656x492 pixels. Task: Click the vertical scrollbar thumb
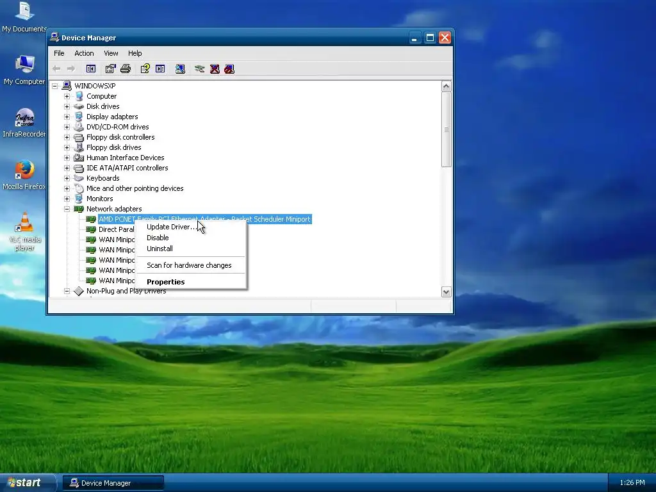(x=447, y=129)
